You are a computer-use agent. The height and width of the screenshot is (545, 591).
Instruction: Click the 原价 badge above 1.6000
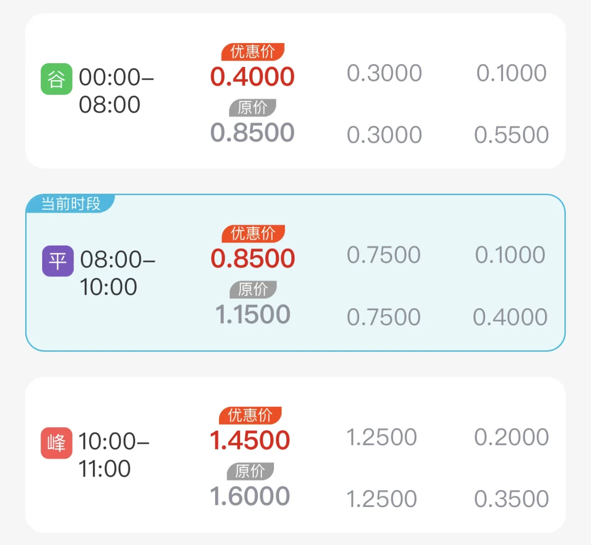250,471
